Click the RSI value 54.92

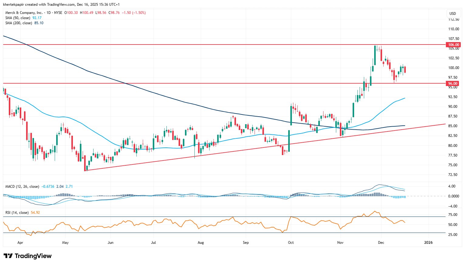pos(35,213)
